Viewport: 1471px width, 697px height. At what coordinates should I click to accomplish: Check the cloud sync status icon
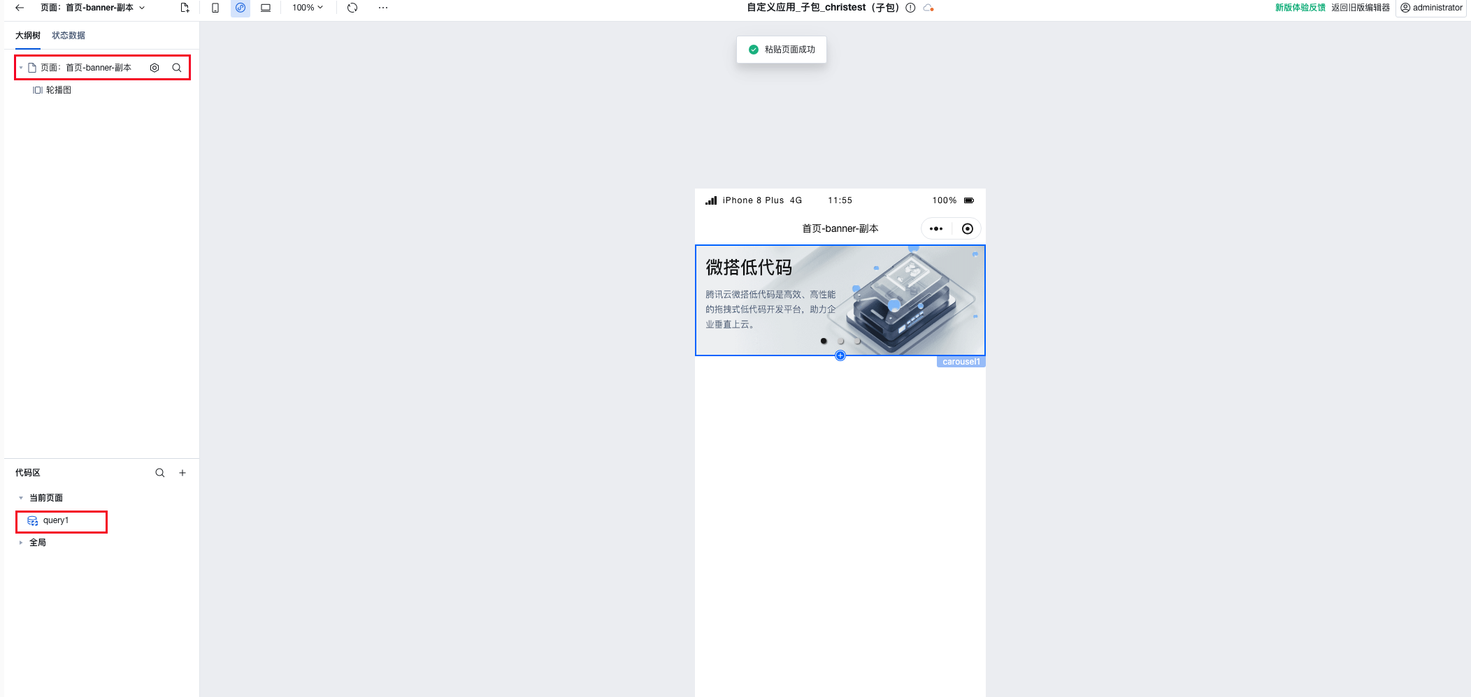(928, 8)
